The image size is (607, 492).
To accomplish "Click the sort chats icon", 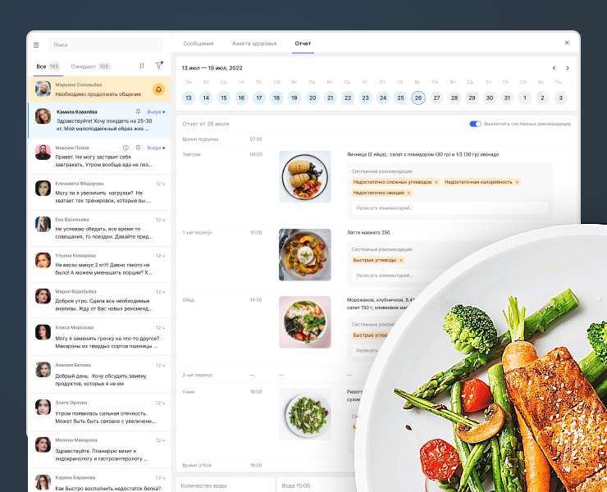I will [142, 66].
